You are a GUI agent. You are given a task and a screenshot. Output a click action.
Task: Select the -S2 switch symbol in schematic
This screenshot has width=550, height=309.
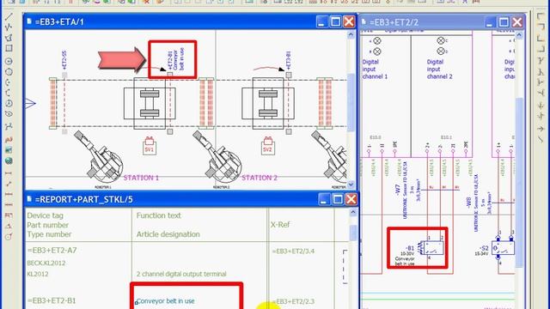(x=503, y=248)
